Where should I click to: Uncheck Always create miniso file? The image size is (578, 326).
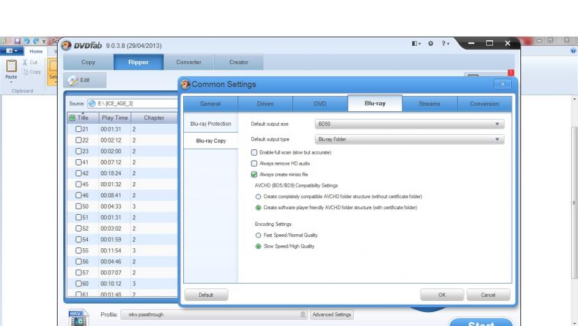click(x=253, y=174)
